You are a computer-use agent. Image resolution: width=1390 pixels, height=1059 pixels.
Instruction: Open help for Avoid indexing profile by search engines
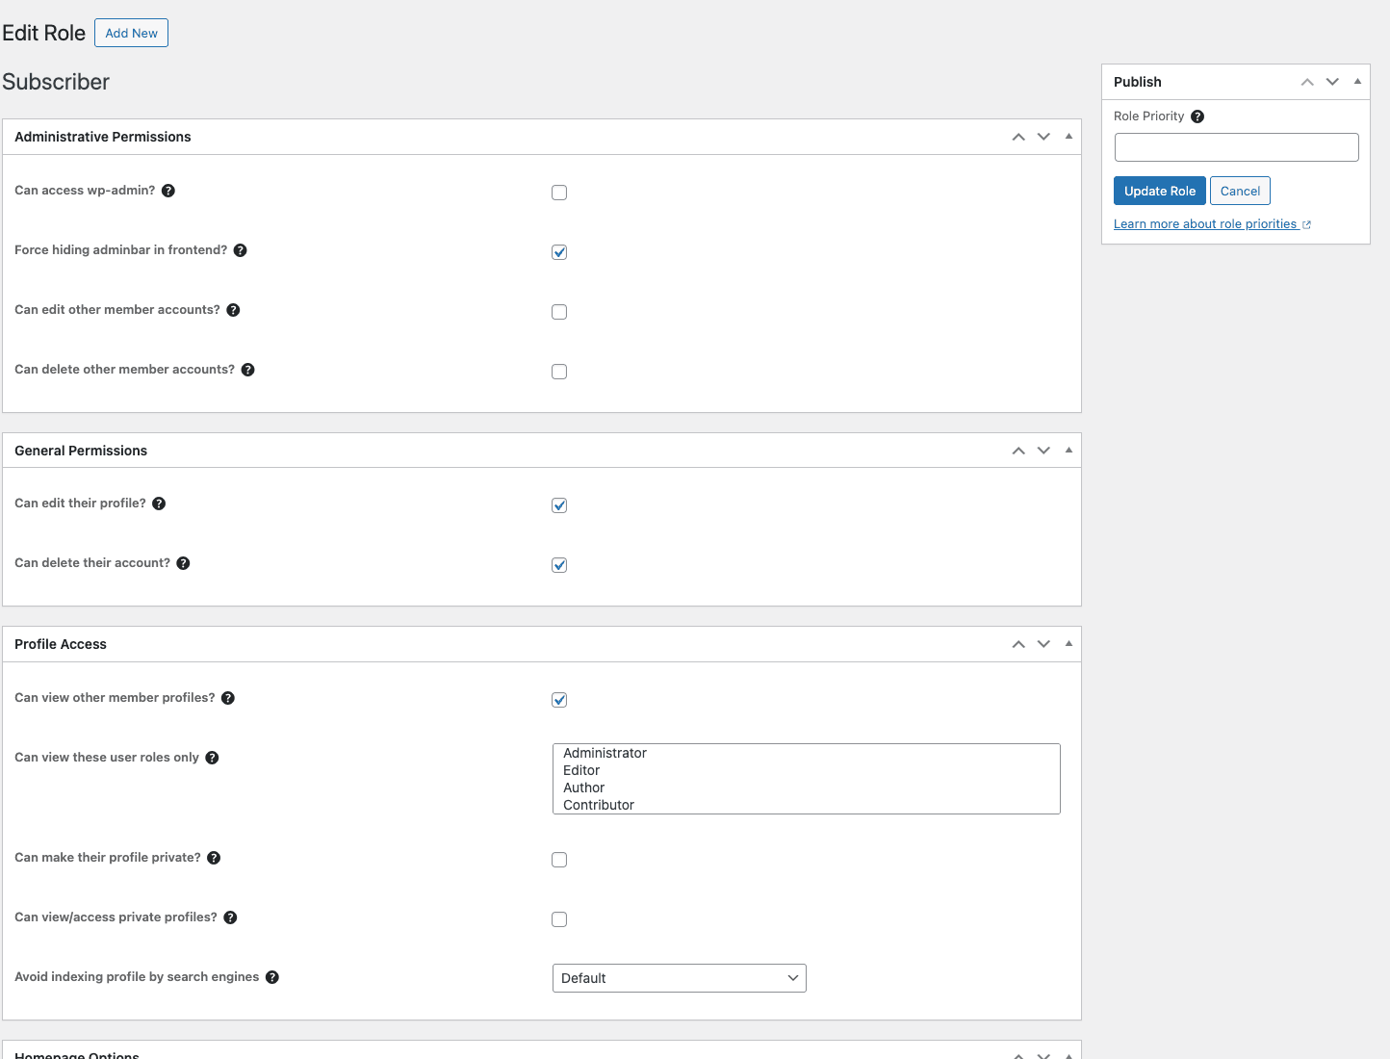272,977
